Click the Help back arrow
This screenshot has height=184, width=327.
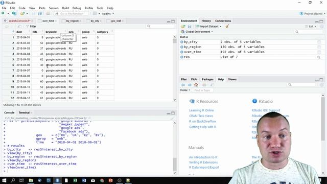click(x=183, y=85)
